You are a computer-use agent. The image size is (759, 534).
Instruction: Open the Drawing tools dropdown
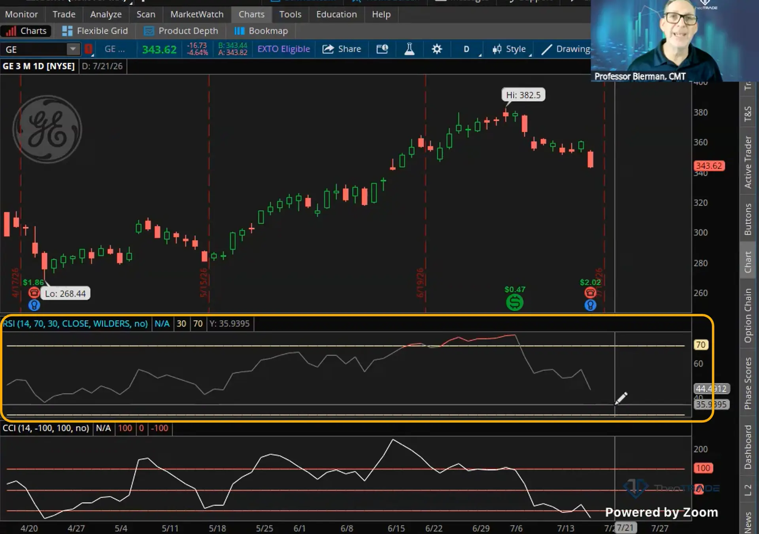coord(565,49)
